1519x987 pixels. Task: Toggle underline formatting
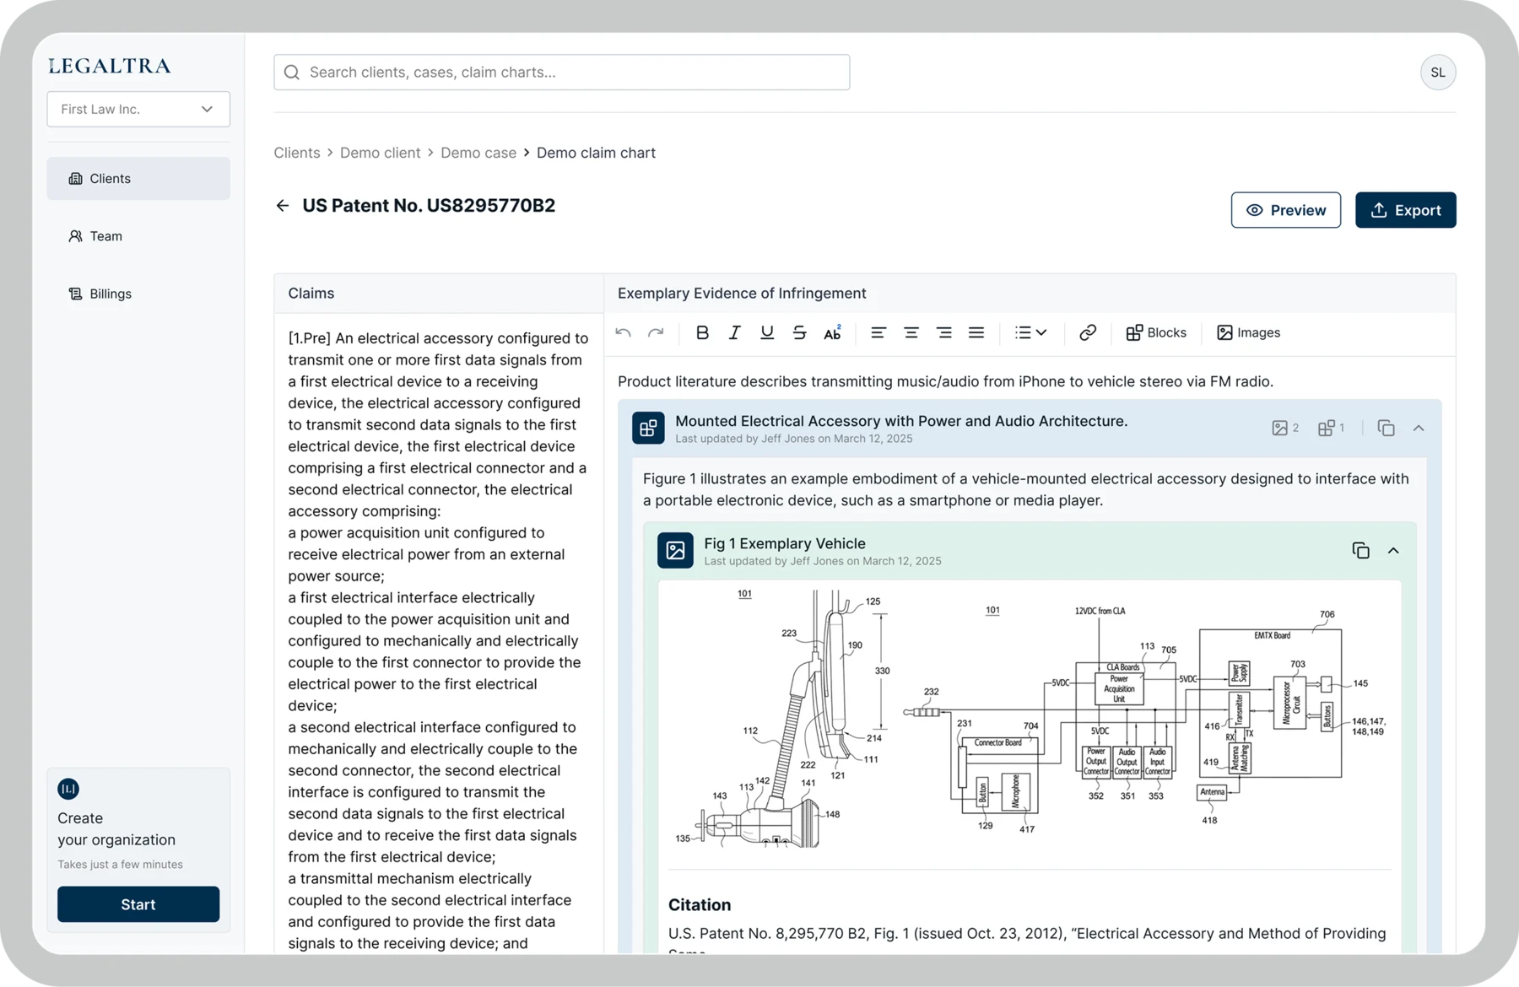pos(767,332)
